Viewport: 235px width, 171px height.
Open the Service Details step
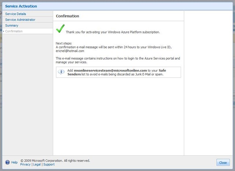coord(15,14)
